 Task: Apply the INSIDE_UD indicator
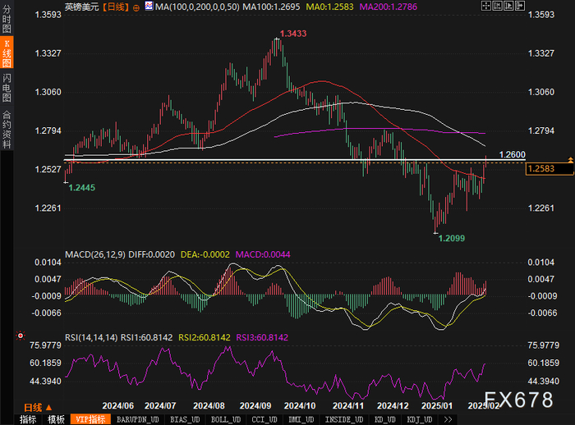344,419
